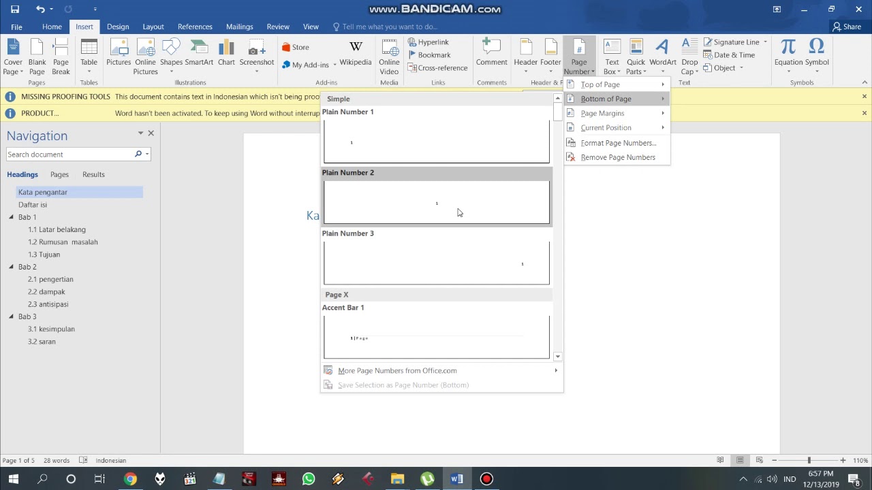Choose Format Page Numbers
The width and height of the screenshot is (872, 490).
pos(617,143)
